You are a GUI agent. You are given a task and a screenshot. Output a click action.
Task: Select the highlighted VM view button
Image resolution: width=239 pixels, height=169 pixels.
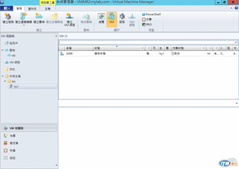112,19
